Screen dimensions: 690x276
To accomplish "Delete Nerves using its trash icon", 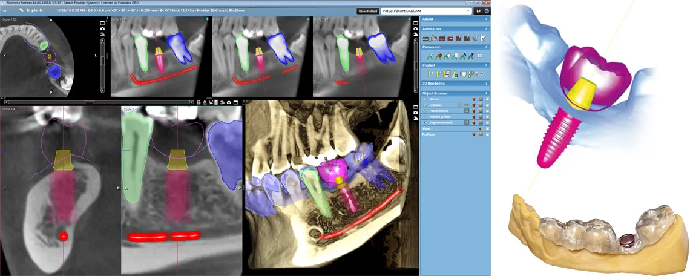I will pyautogui.click(x=474, y=99).
